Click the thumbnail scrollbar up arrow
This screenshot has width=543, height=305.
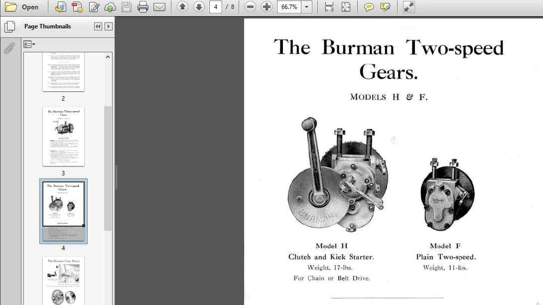(108, 57)
